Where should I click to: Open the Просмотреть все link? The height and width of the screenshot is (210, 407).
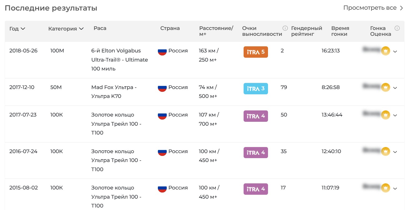(x=373, y=8)
